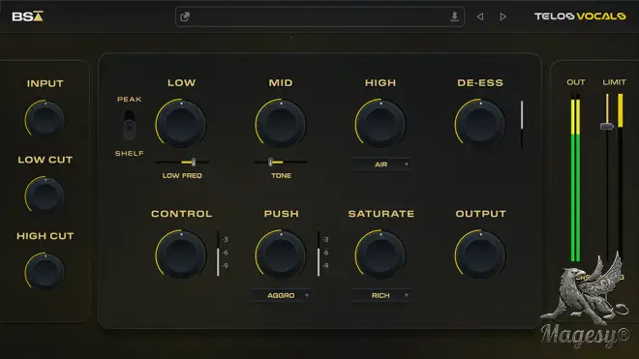Click the LOW FREQ label
The width and height of the screenshot is (639, 359).
[x=182, y=175]
